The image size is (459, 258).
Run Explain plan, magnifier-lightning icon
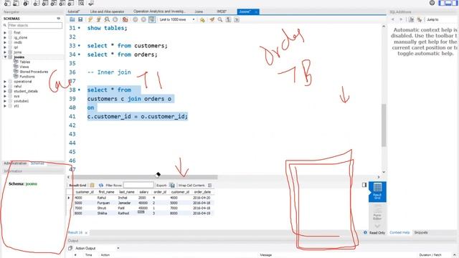(x=107, y=19)
